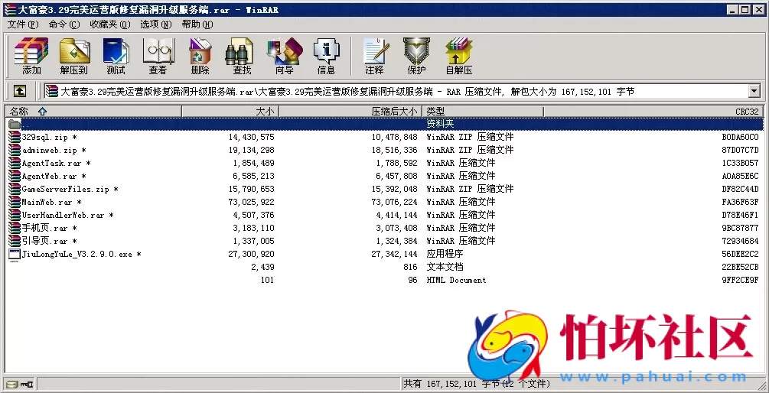Click the adminweb.zip archive file icon
Viewport: 769px width, 393px height.
15,150
